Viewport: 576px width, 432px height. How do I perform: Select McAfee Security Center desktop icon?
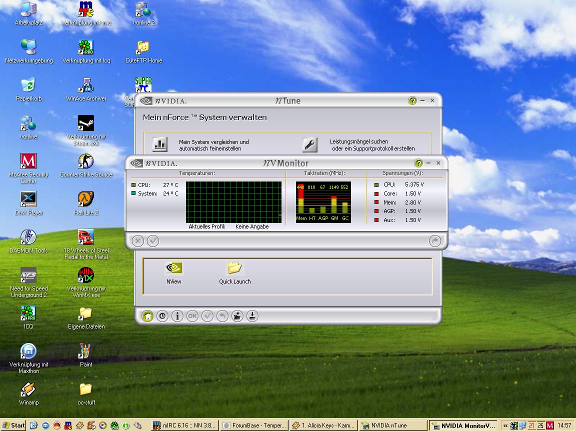pos(28,168)
